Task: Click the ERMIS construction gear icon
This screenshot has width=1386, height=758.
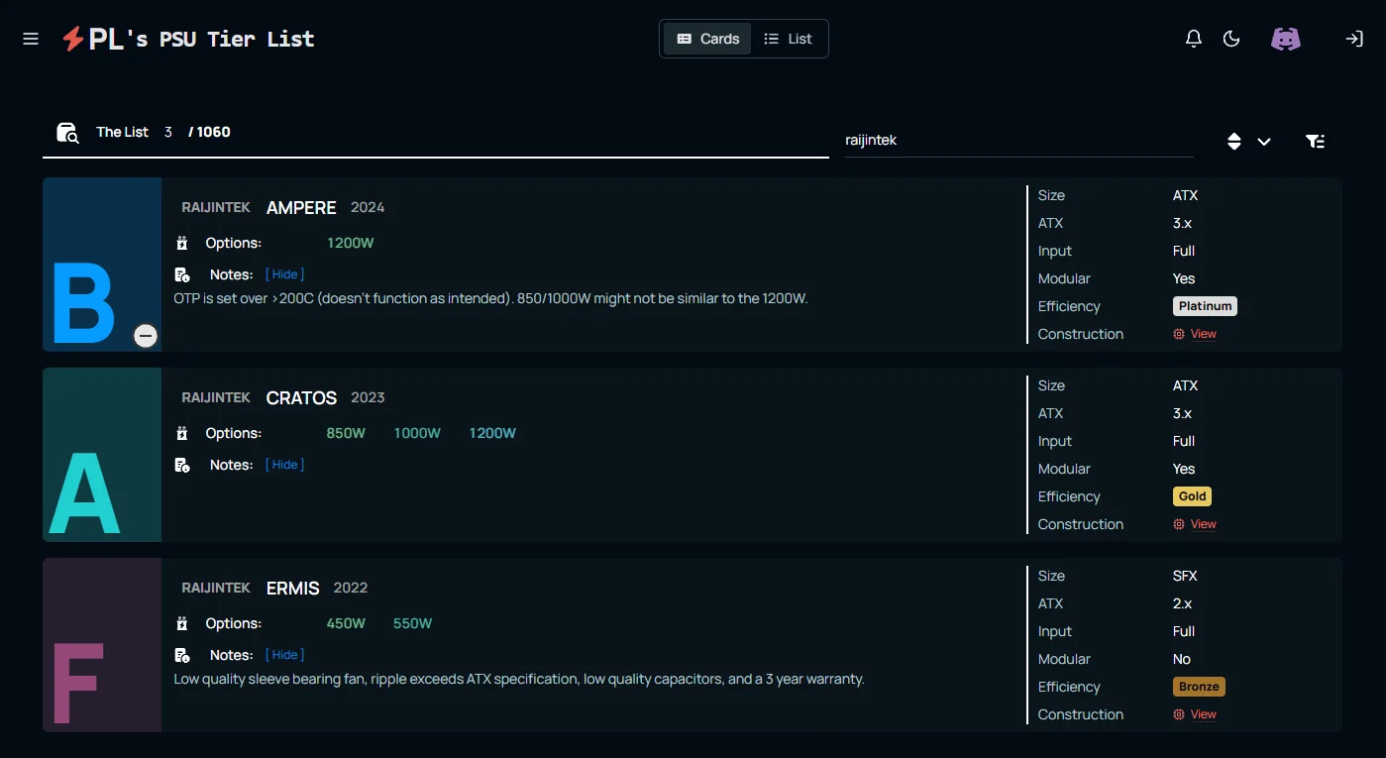Action: point(1179,714)
